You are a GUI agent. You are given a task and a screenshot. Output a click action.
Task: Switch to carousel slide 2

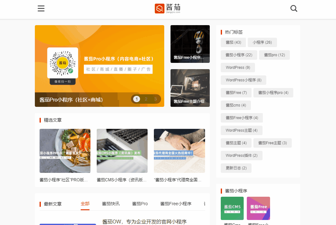coord(146,99)
